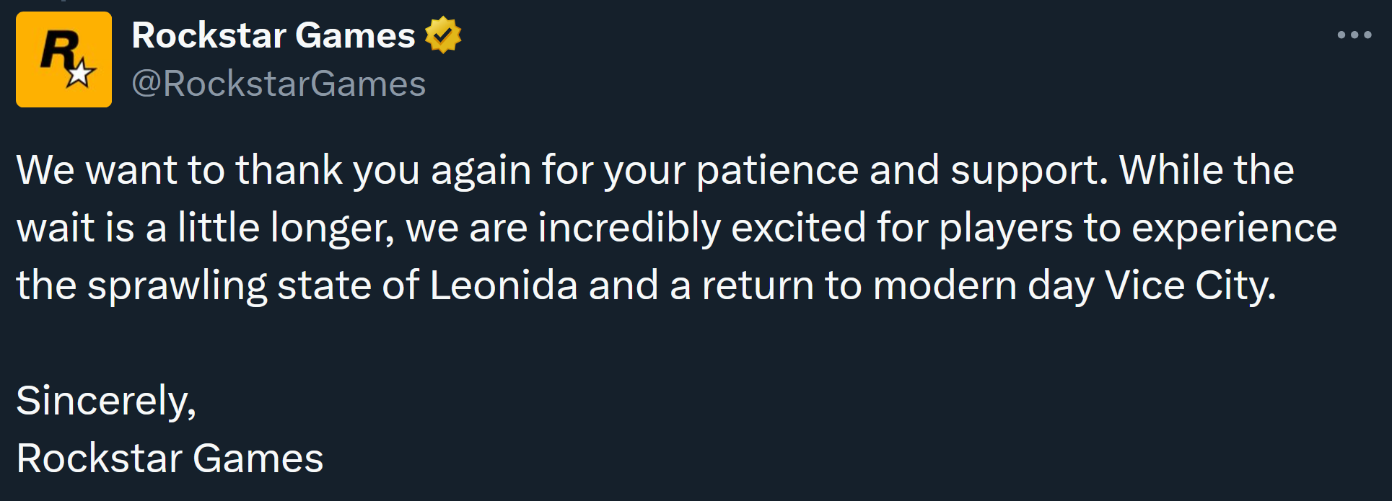The width and height of the screenshot is (1392, 501).
Task: Click the gold verified checkmark badge
Action: tap(442, 35)
